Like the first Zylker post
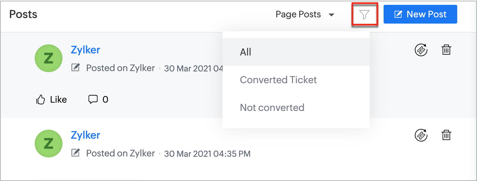 [51, 100]
